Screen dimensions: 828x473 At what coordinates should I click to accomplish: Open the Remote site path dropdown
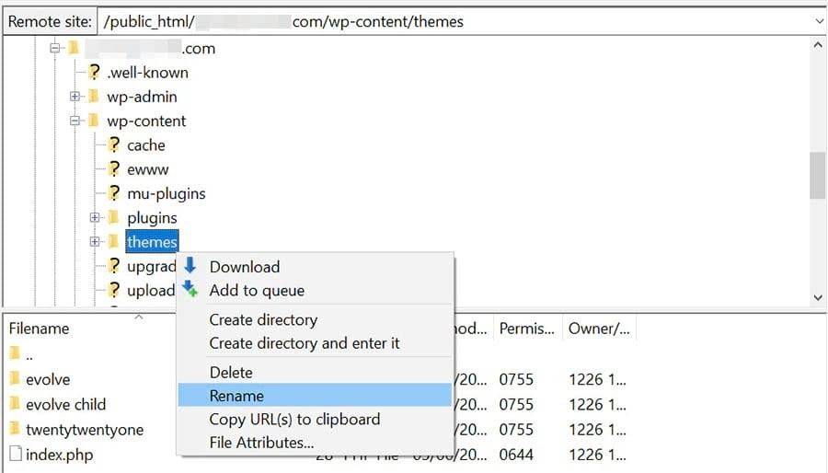point(818,22)
